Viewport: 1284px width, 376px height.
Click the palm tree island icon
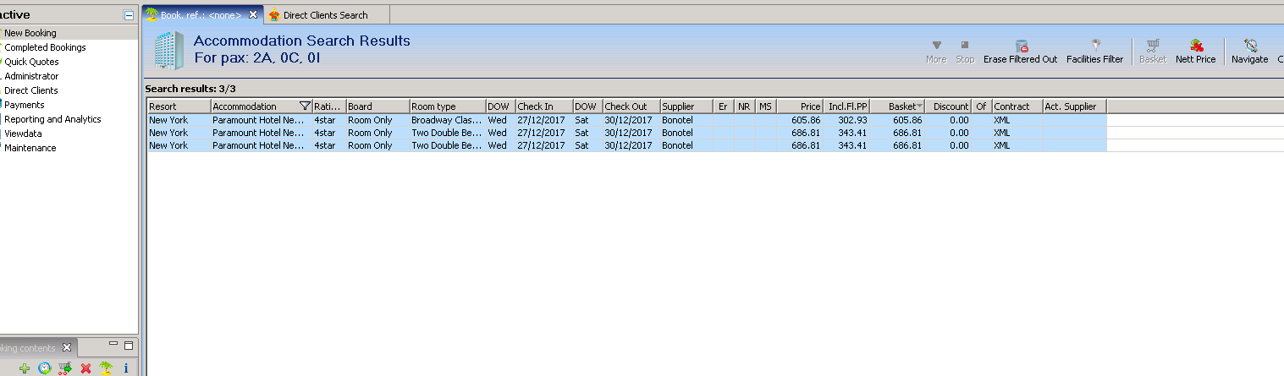click(106, 368)
